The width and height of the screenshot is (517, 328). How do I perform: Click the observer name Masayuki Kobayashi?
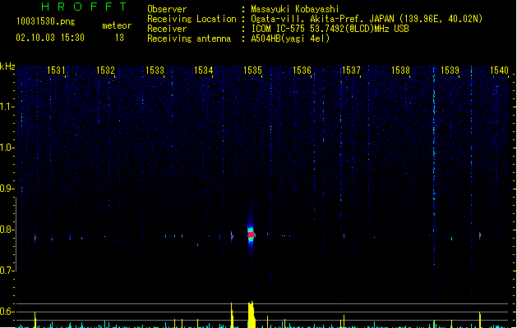[295, 9]
